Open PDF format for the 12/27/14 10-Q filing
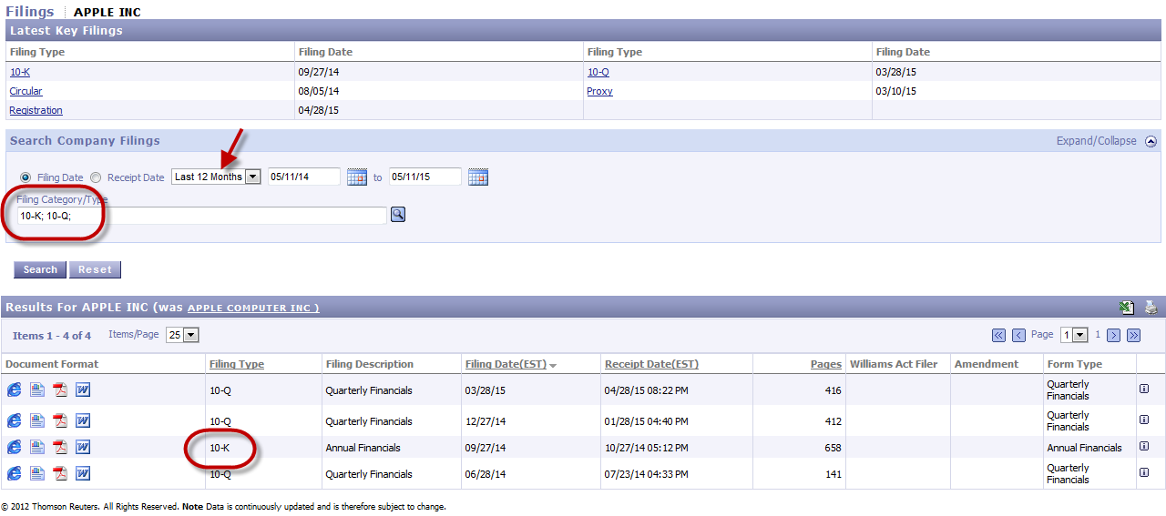This screenshot has width=1166, height=516. (x=60, y=420)
